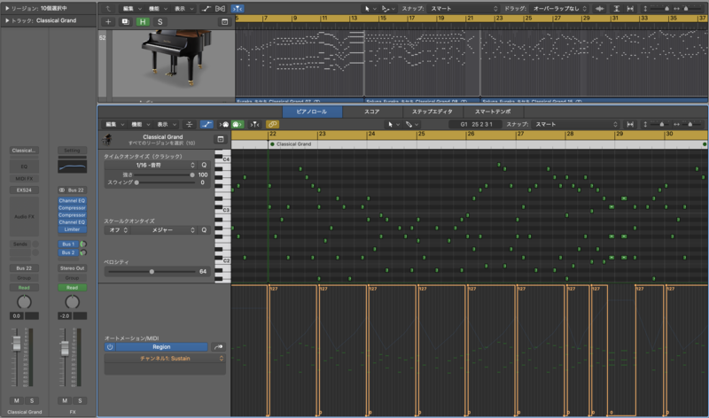Click the vertical auto zoom icon in tracks toolbar

[616, 9]
